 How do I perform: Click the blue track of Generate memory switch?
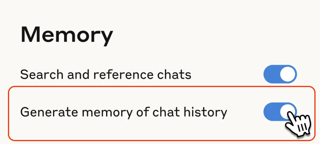271,112
